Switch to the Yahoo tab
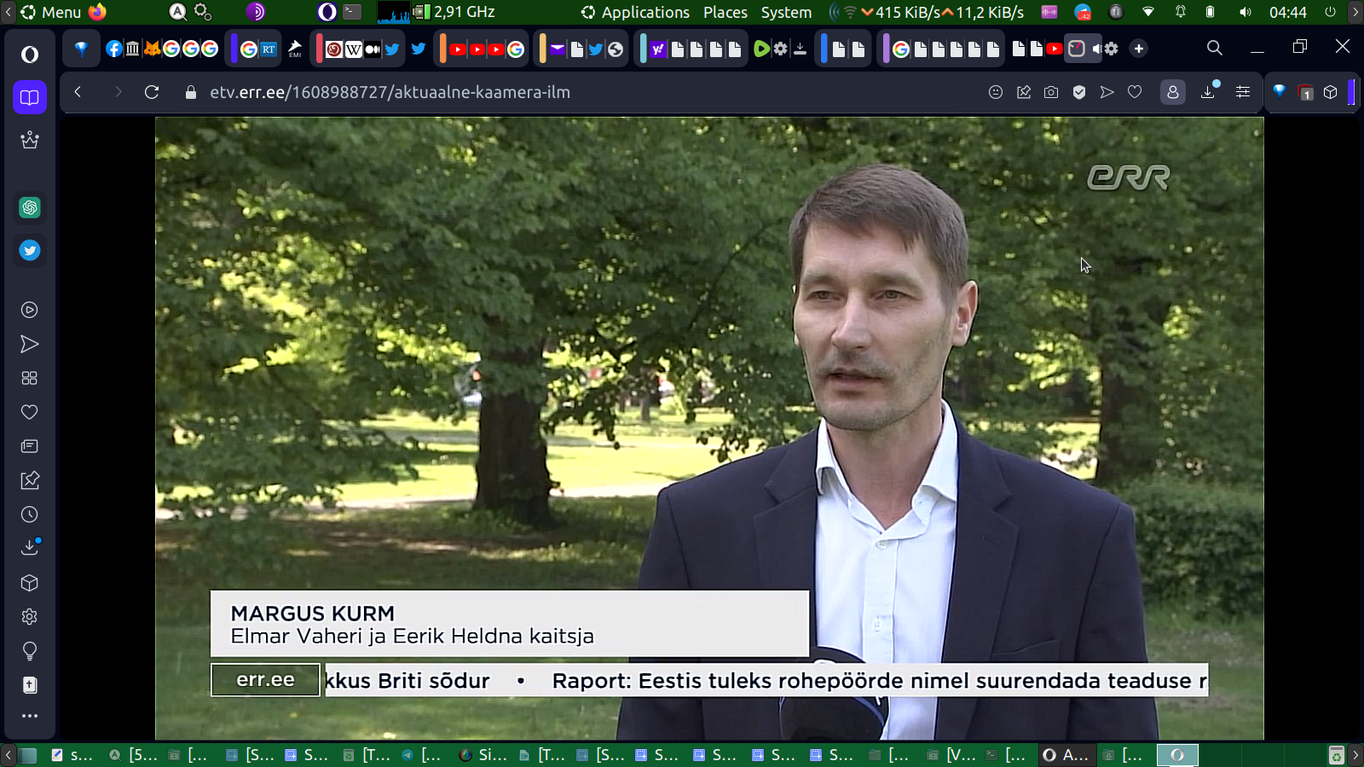 point(657,49)
